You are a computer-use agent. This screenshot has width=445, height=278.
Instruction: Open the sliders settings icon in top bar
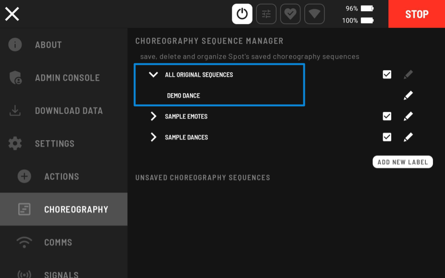click(266, 14)
